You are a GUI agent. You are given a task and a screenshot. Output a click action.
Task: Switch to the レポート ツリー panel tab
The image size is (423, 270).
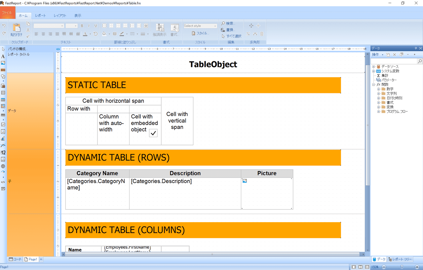click(401, 259)
